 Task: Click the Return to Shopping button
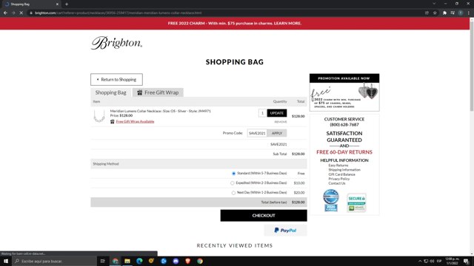coord(116,79)
